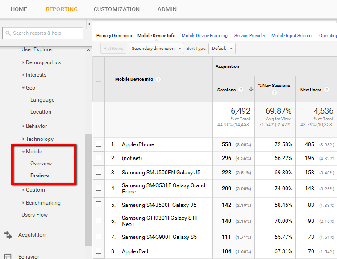Open Acquisition section via its arrows icon
The image size is (337, 259).
pyautogui.click(x=8, y=235)
